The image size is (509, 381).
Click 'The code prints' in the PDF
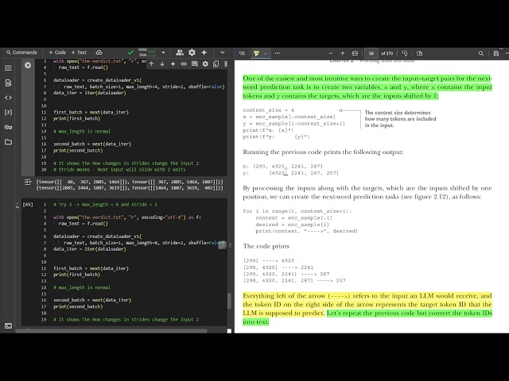click(x=266, y=246)
